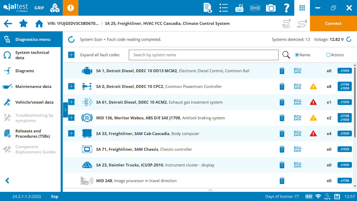Click the red warning triangle for SA 61 ACM2
The image size is (357, 201).
coord(313,102)
